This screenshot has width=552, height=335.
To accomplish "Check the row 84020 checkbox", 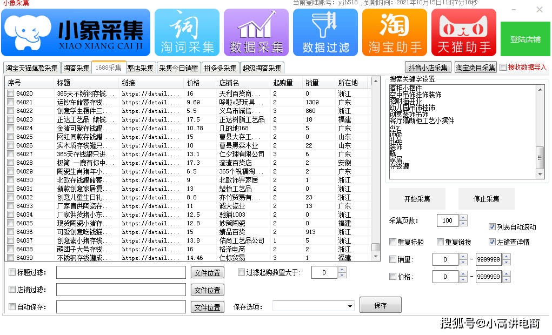I will pyautogui.click(x=11, y=93).
